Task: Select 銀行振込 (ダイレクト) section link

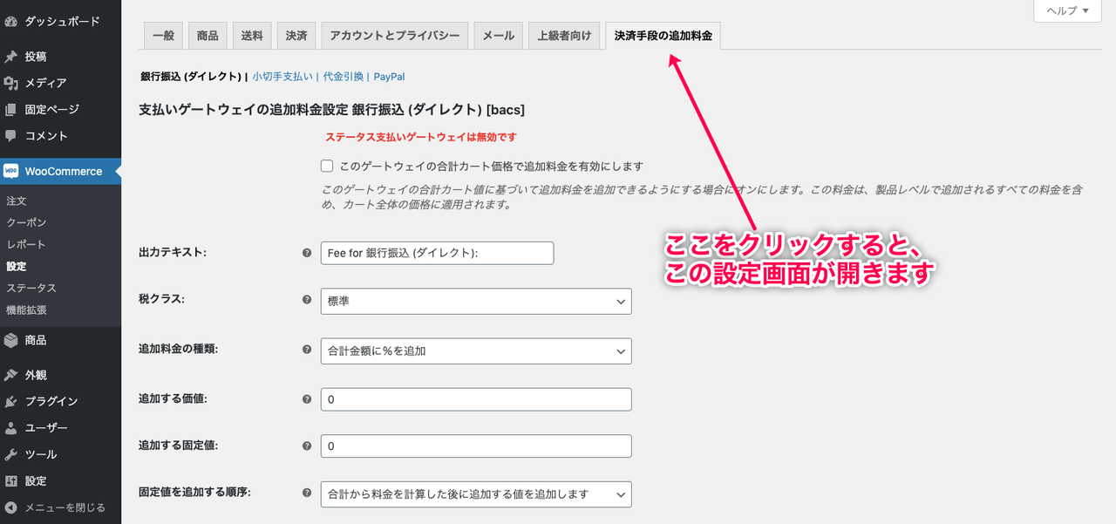Action: 191,77
